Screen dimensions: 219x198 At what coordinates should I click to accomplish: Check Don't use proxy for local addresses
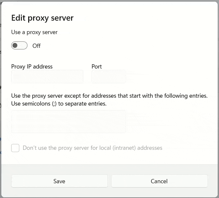[x=15, y=148]
